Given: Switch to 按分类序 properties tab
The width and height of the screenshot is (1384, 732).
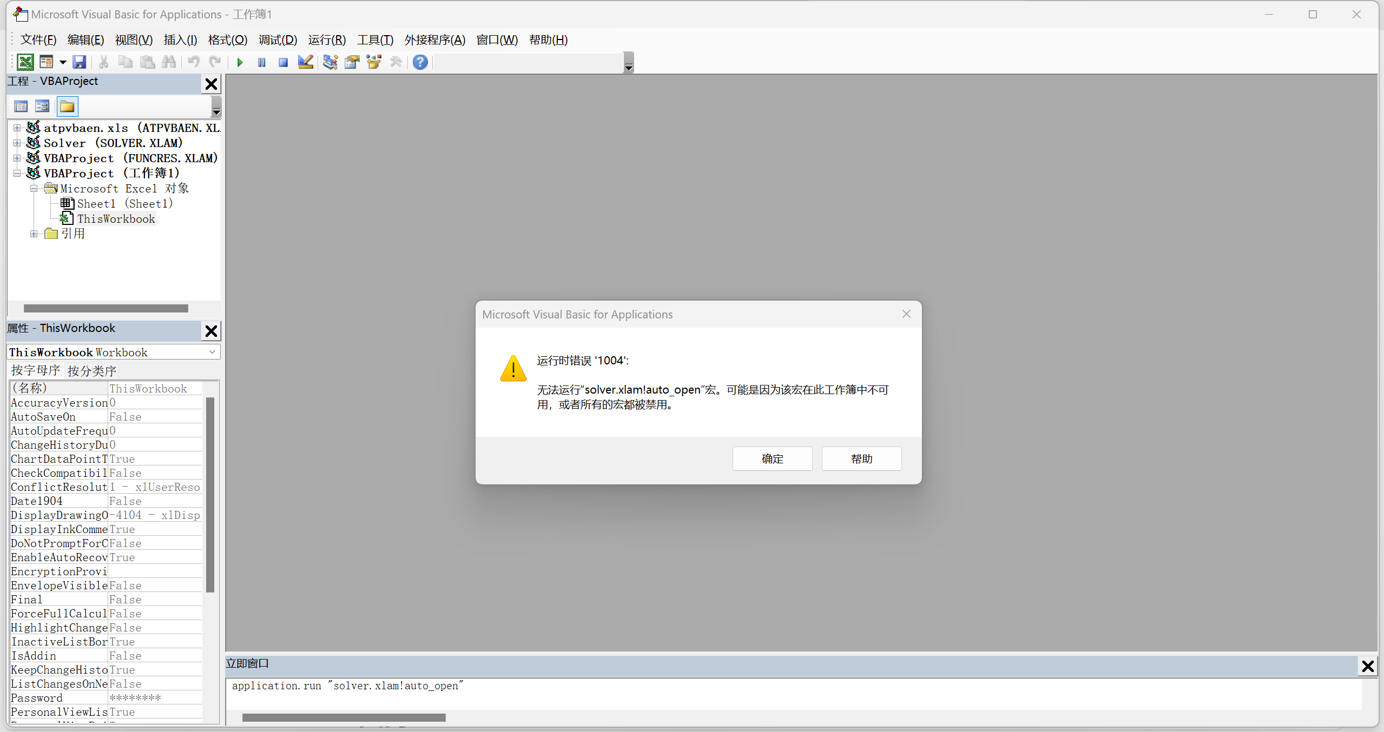Looking at the screenshot, I should tap(92, 371).
